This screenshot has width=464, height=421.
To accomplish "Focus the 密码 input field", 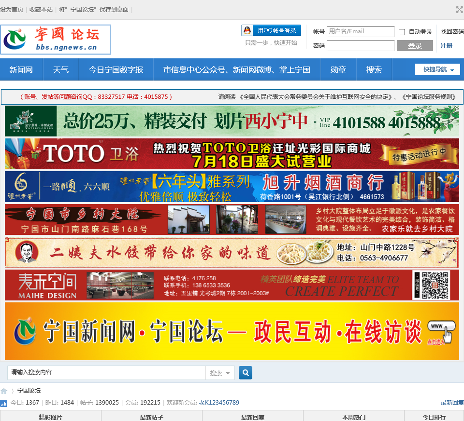I will (x=361, y=46).
